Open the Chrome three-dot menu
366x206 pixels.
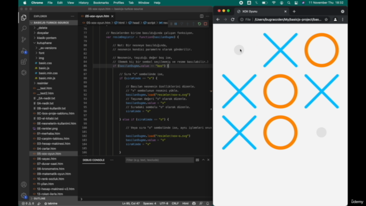[343, 19]
